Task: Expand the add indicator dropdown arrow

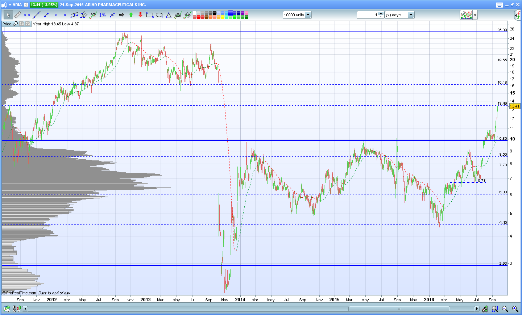Action: pyautogui.click(x=475, y=15)
